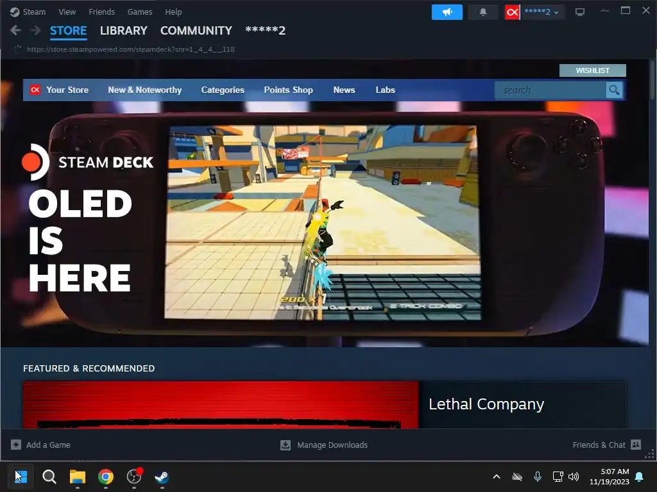The width and height of the screenshot is (657, 492).
Task: Open the Categories dropdown
Action: tap(223, 90)
